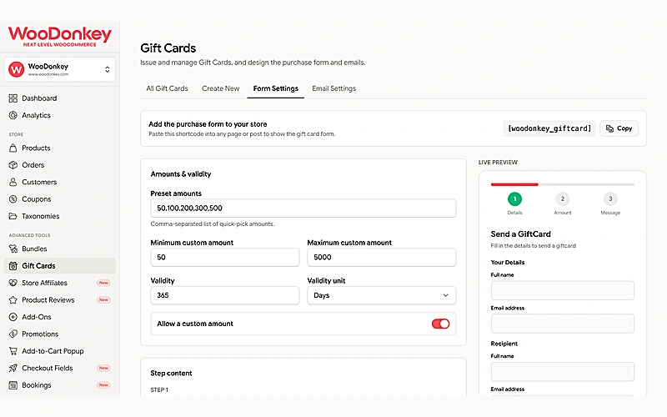The image size is (667, 417).
Task: Open Bookings in the sidebar
Action: pos(59,385)
